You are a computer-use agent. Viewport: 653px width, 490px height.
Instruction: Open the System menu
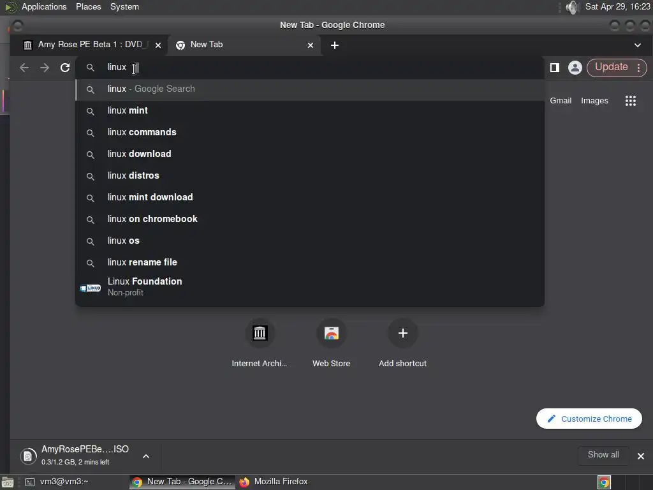pyautogui.click(x=124, y=6)
